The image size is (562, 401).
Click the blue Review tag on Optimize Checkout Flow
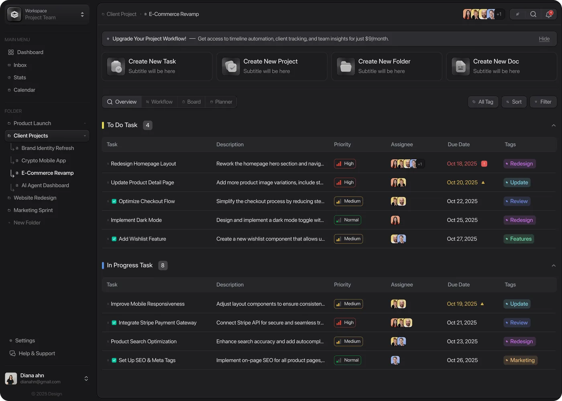click(x=517, y=201)
